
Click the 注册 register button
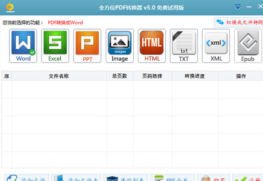point(248,178)
